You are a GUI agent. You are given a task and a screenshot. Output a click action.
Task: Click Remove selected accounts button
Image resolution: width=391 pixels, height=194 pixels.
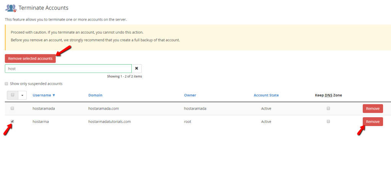30,58
